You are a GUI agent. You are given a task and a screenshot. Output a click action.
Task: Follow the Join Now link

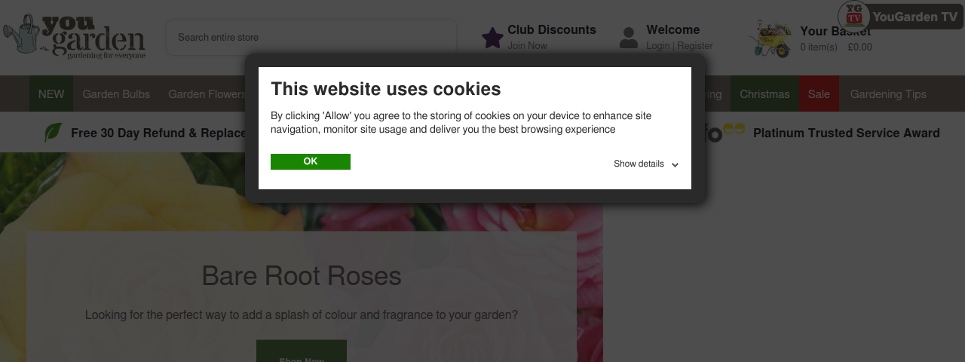pos(527,46)
